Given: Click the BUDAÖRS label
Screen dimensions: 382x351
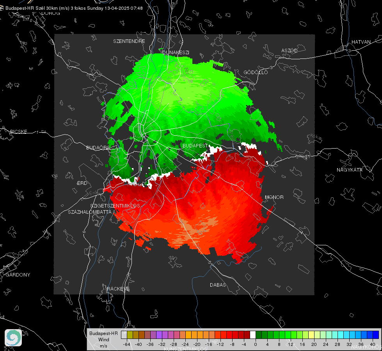Looking at the screenshot, I should coord(98,147).
